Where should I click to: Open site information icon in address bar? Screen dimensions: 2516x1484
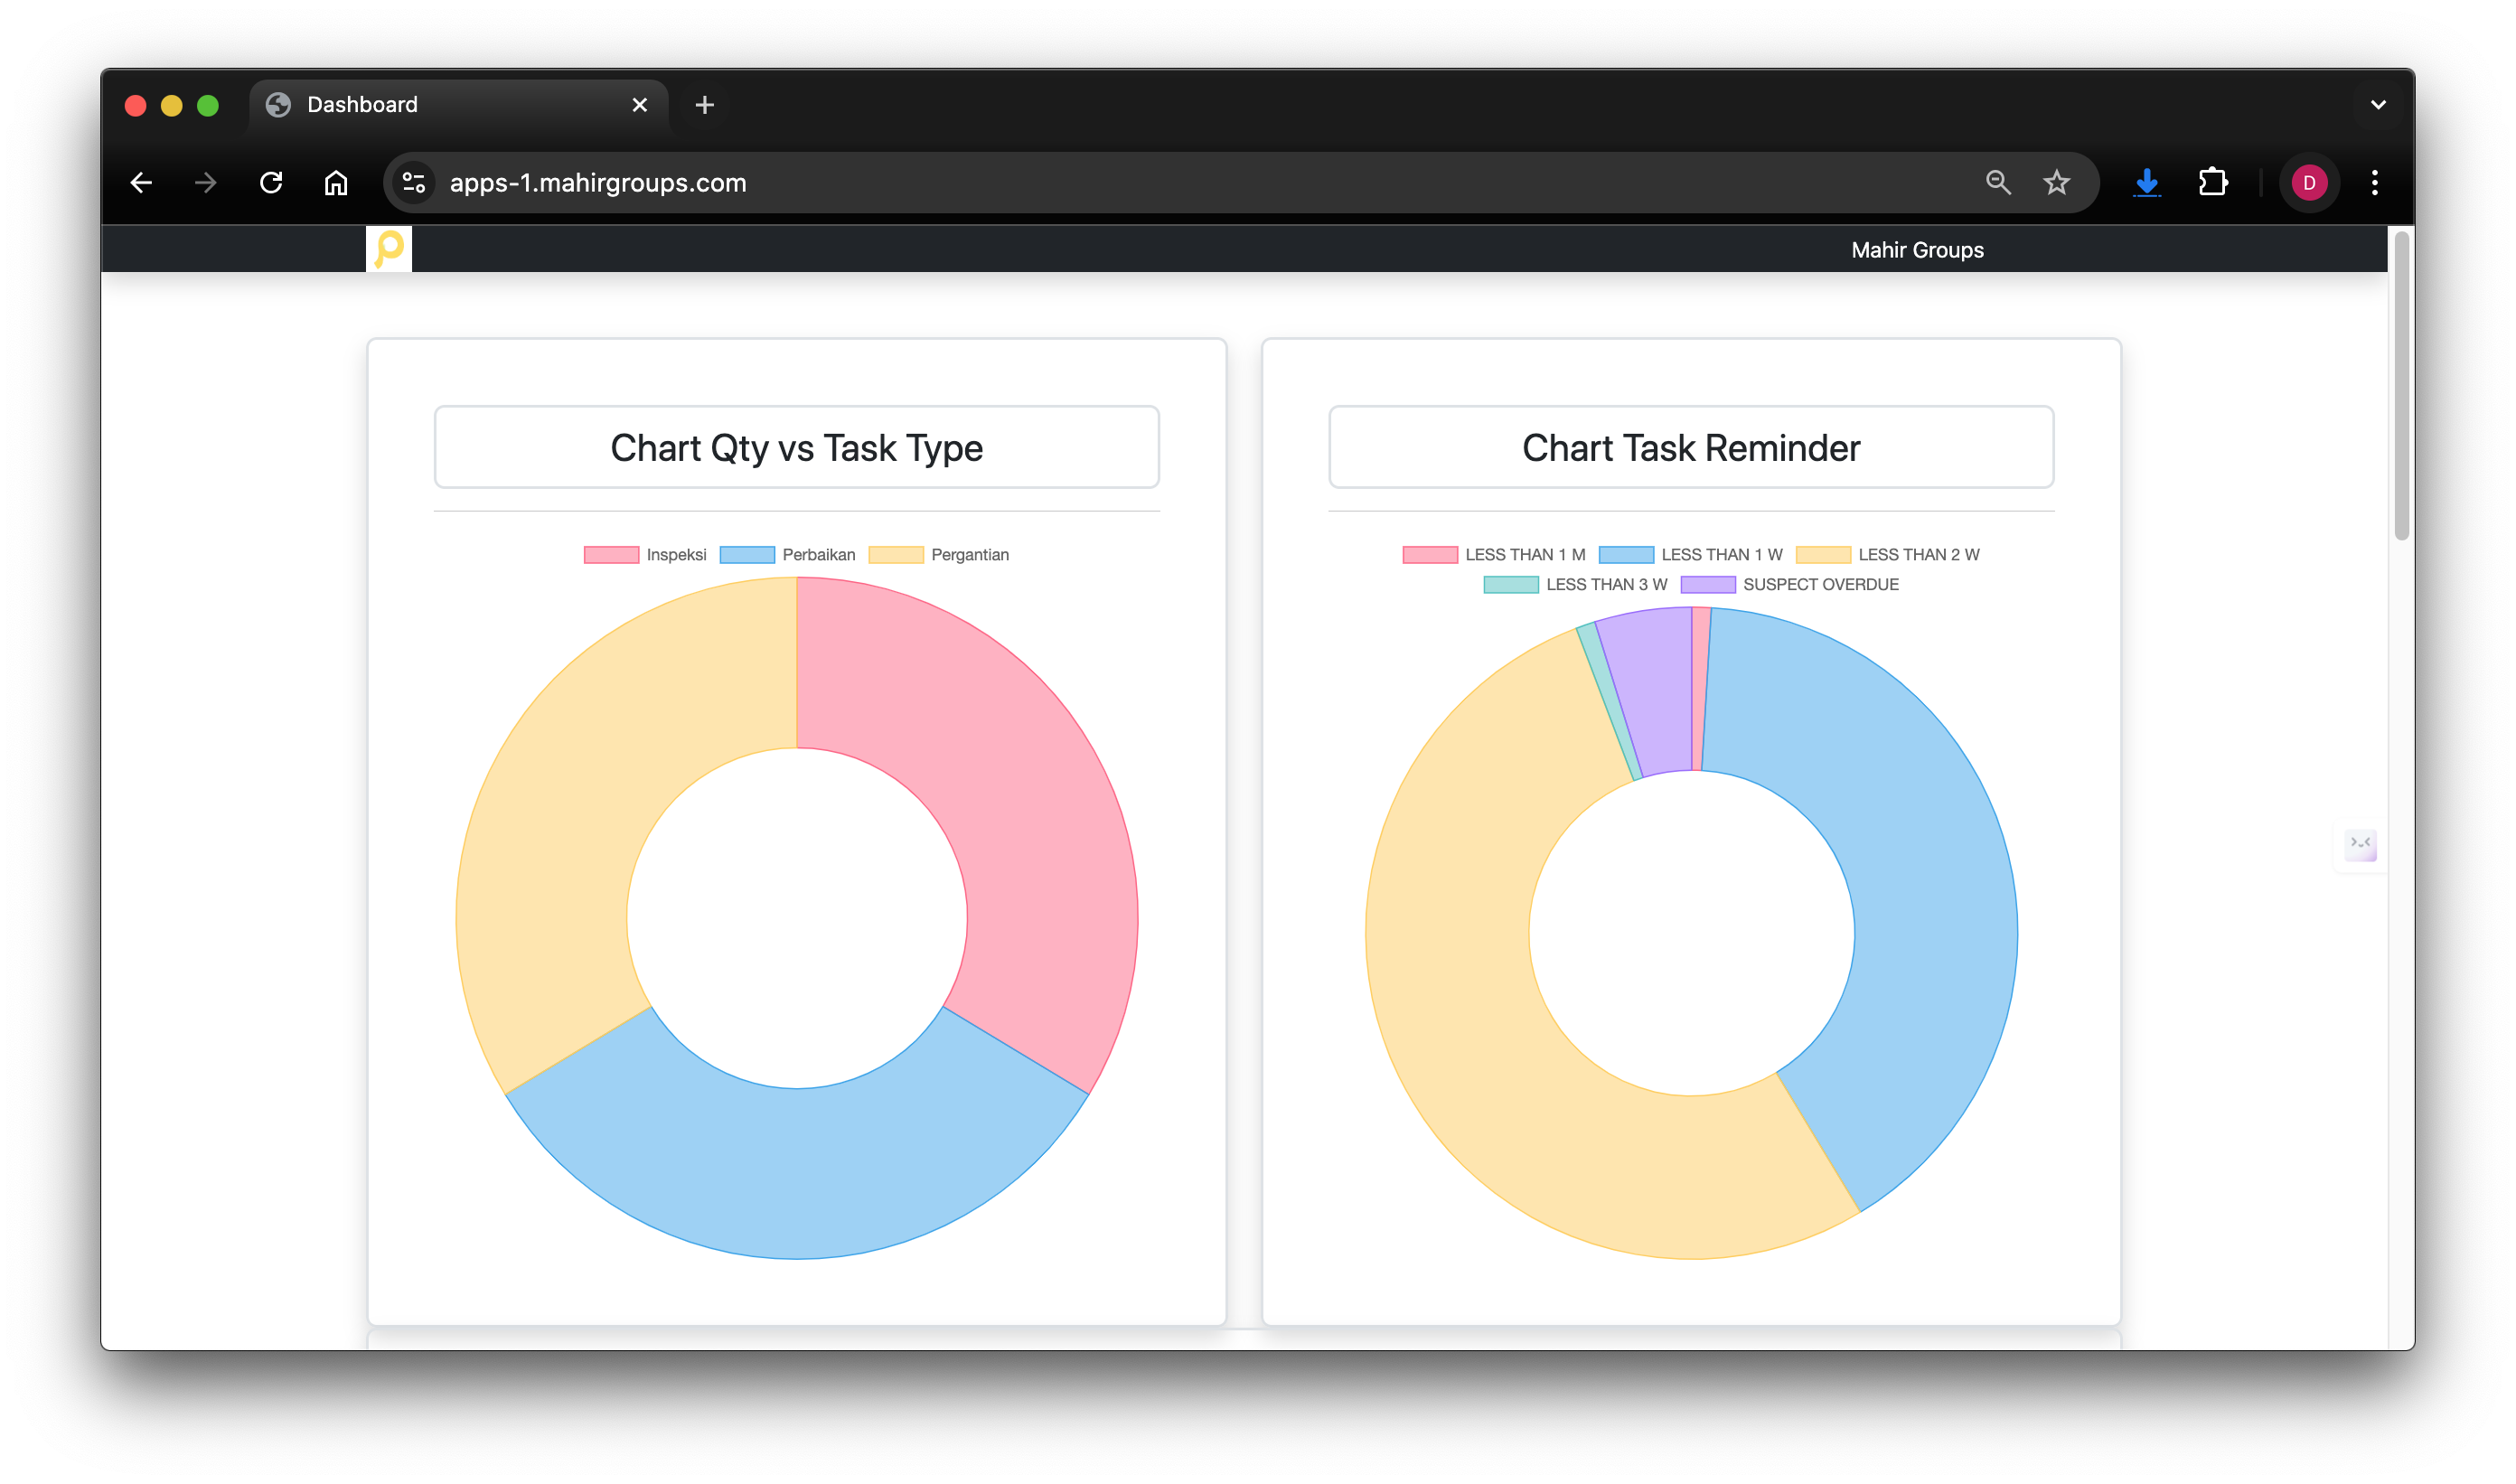(414, 183)
